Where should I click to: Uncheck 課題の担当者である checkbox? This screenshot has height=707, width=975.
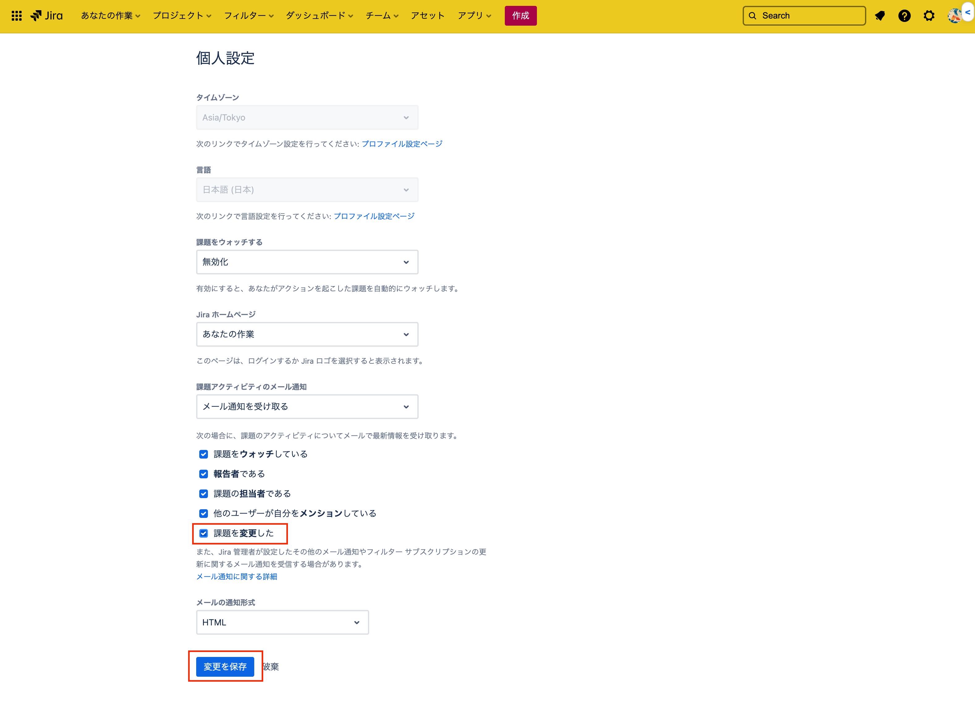pyautogui.click(x=204, y=494)
